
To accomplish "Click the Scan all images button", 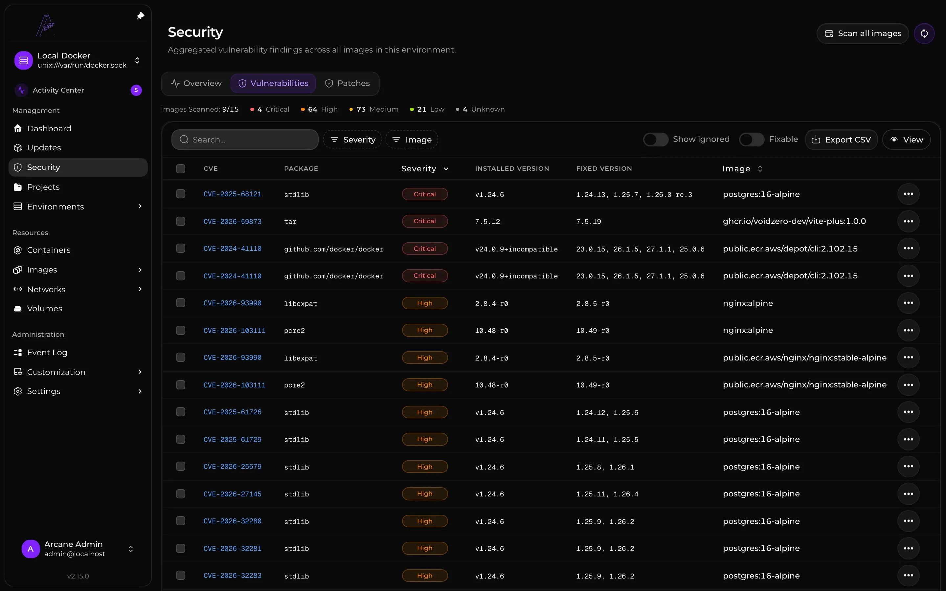I will pyautogui.click(x=863, y=33).
